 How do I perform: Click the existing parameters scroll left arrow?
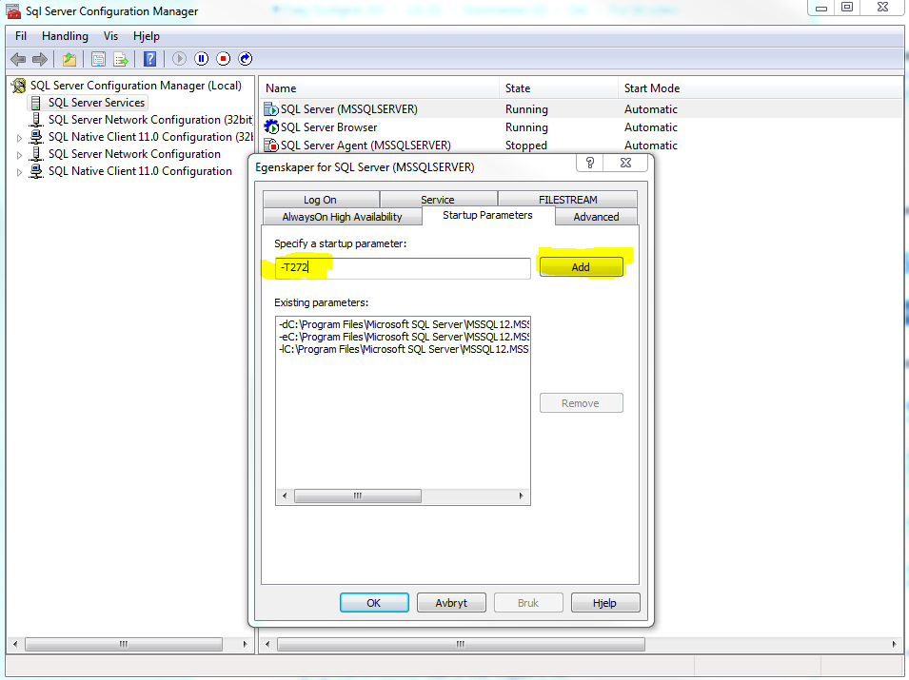pos(285,495)
